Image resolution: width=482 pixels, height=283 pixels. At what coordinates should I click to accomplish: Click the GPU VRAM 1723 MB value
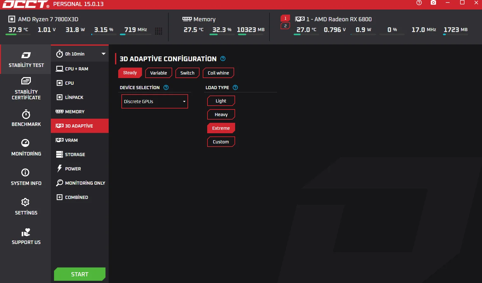click(x=456, y=30)
